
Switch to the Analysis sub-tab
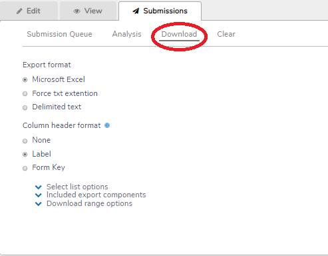click(x=126, y=34)
